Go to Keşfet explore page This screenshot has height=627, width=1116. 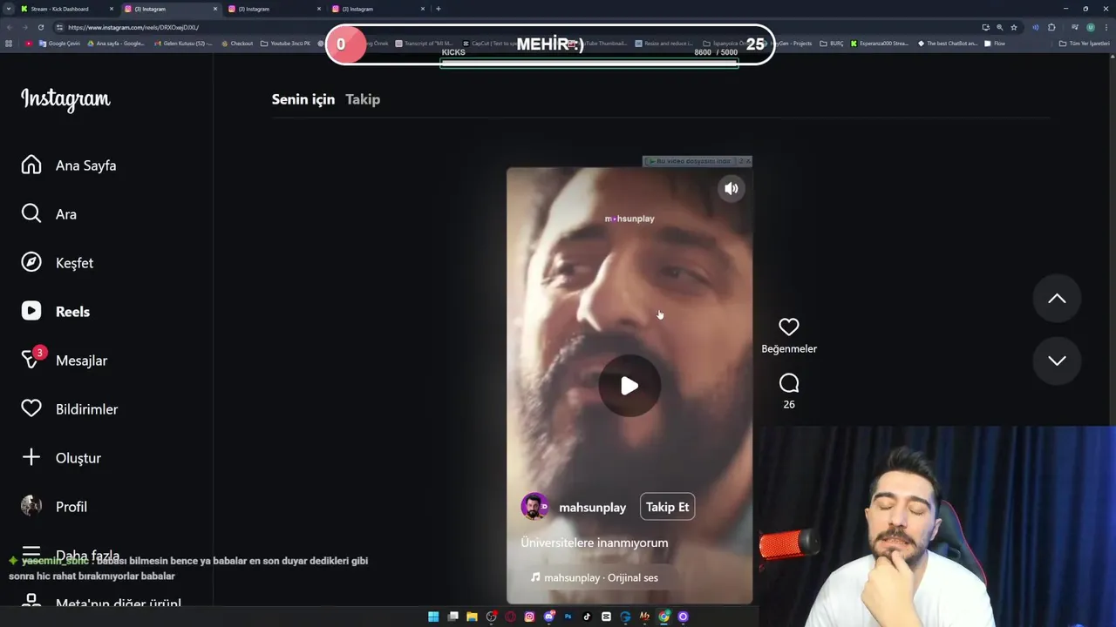click(58, 263)
